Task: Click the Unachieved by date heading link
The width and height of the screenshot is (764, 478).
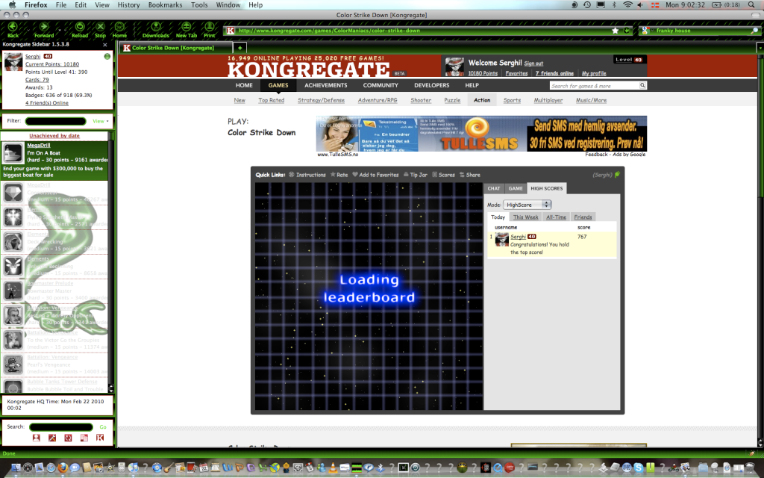Action: coord(54,136)
